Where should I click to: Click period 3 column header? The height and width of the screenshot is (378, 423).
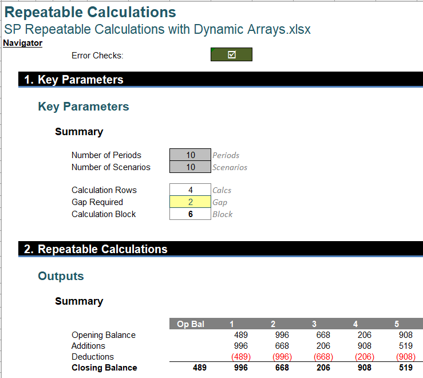314,324
